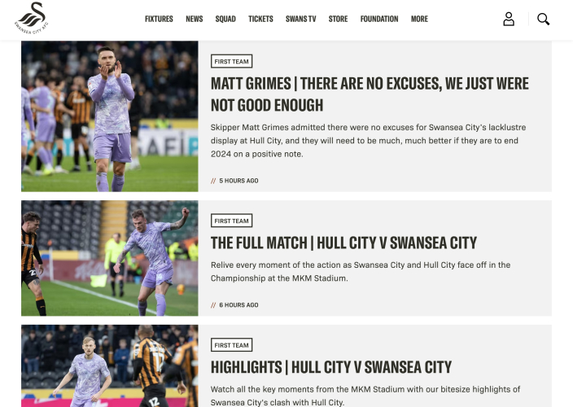Click the Swansea City AFC swan logo

tap(32, 18)
